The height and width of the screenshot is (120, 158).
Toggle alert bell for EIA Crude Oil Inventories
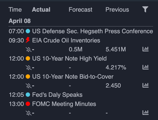pyautogui.click(x=29, y=50)
